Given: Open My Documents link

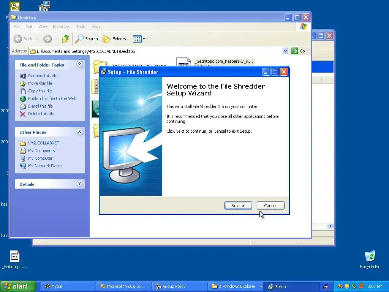Looking at the screenshot, I should (41, 151).
